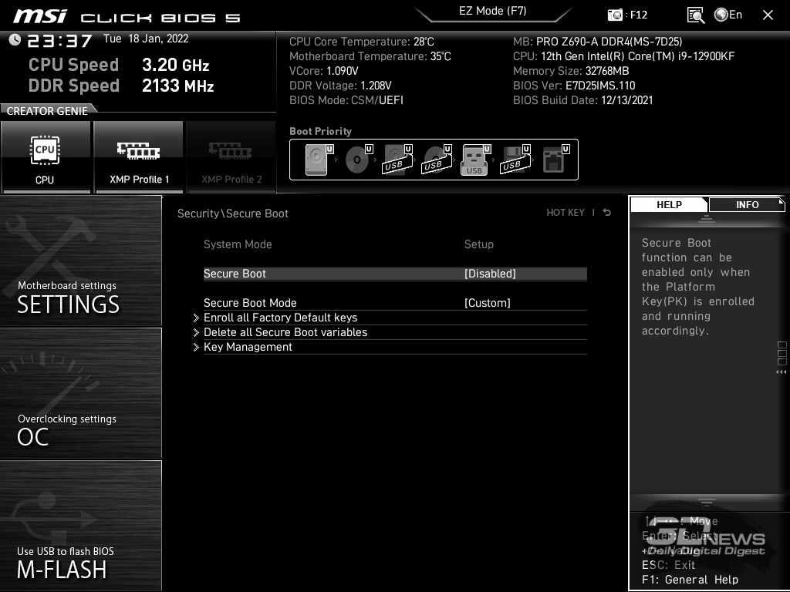Click the help panel top collapse handle
Screen dimensions: 790x592
(x=707, y=218)
